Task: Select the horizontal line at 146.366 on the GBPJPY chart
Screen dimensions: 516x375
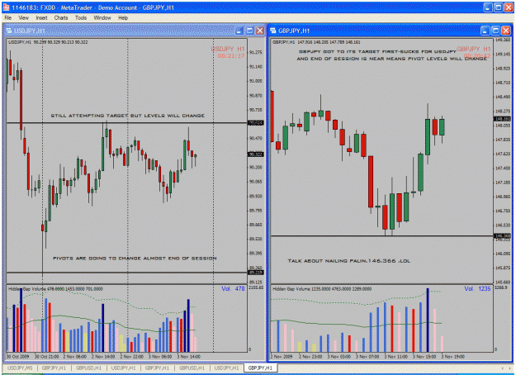Action: tap(381, 235)
